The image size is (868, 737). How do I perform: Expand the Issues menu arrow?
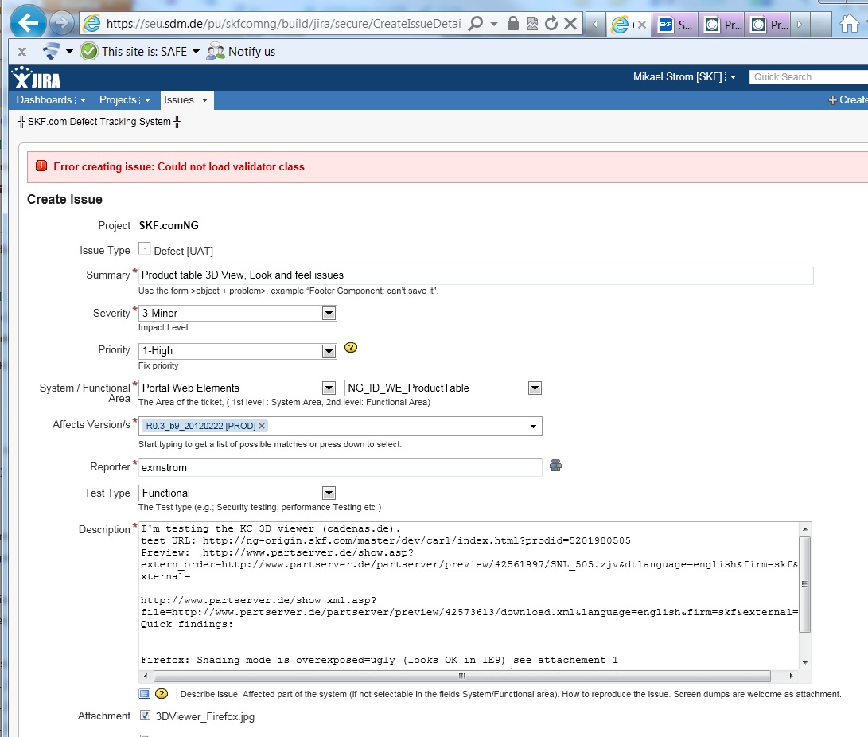click(204, 100)
